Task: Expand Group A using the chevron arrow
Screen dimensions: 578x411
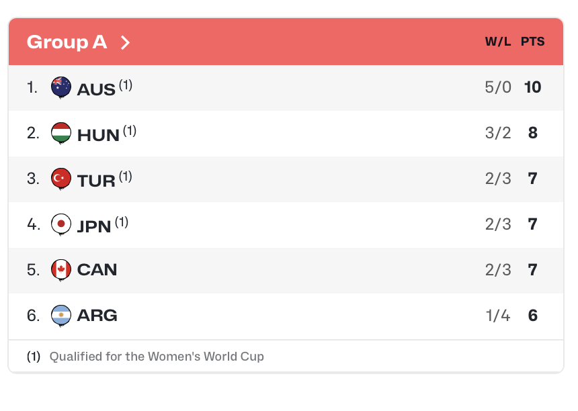Action: coord(125,42)
